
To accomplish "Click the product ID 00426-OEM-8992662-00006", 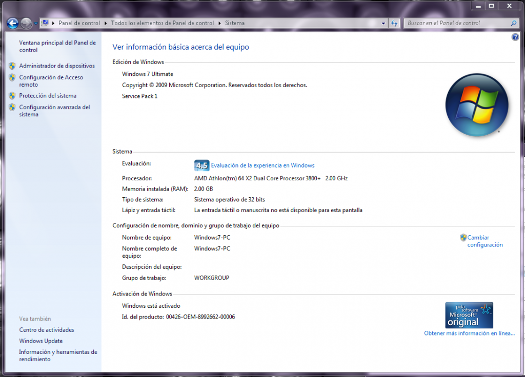I will [200, 317].
